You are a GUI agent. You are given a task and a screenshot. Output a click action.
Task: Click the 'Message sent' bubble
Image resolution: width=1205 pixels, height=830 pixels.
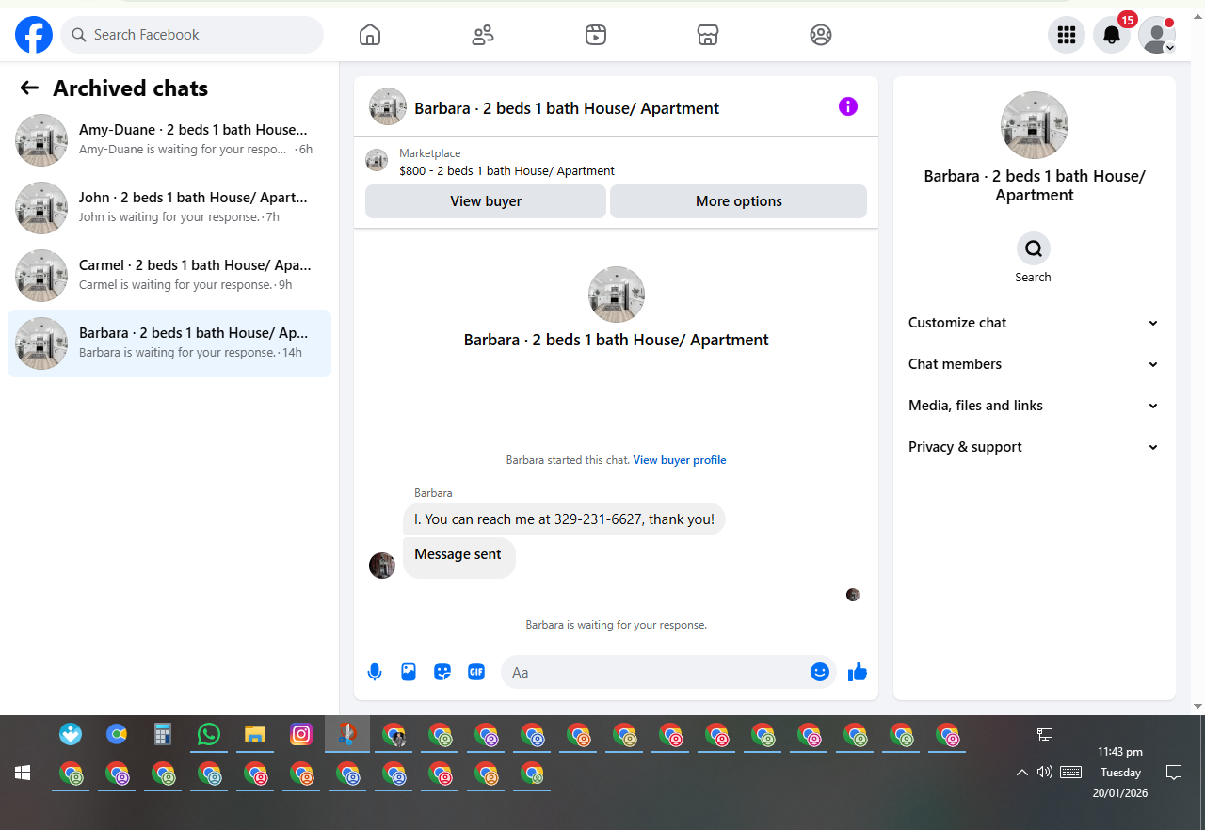pyautogui.click(x=458, y=557)
